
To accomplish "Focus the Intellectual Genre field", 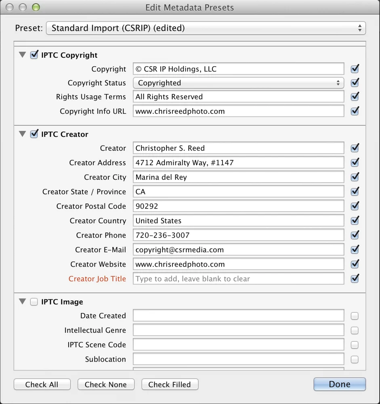I will (238, 330).
